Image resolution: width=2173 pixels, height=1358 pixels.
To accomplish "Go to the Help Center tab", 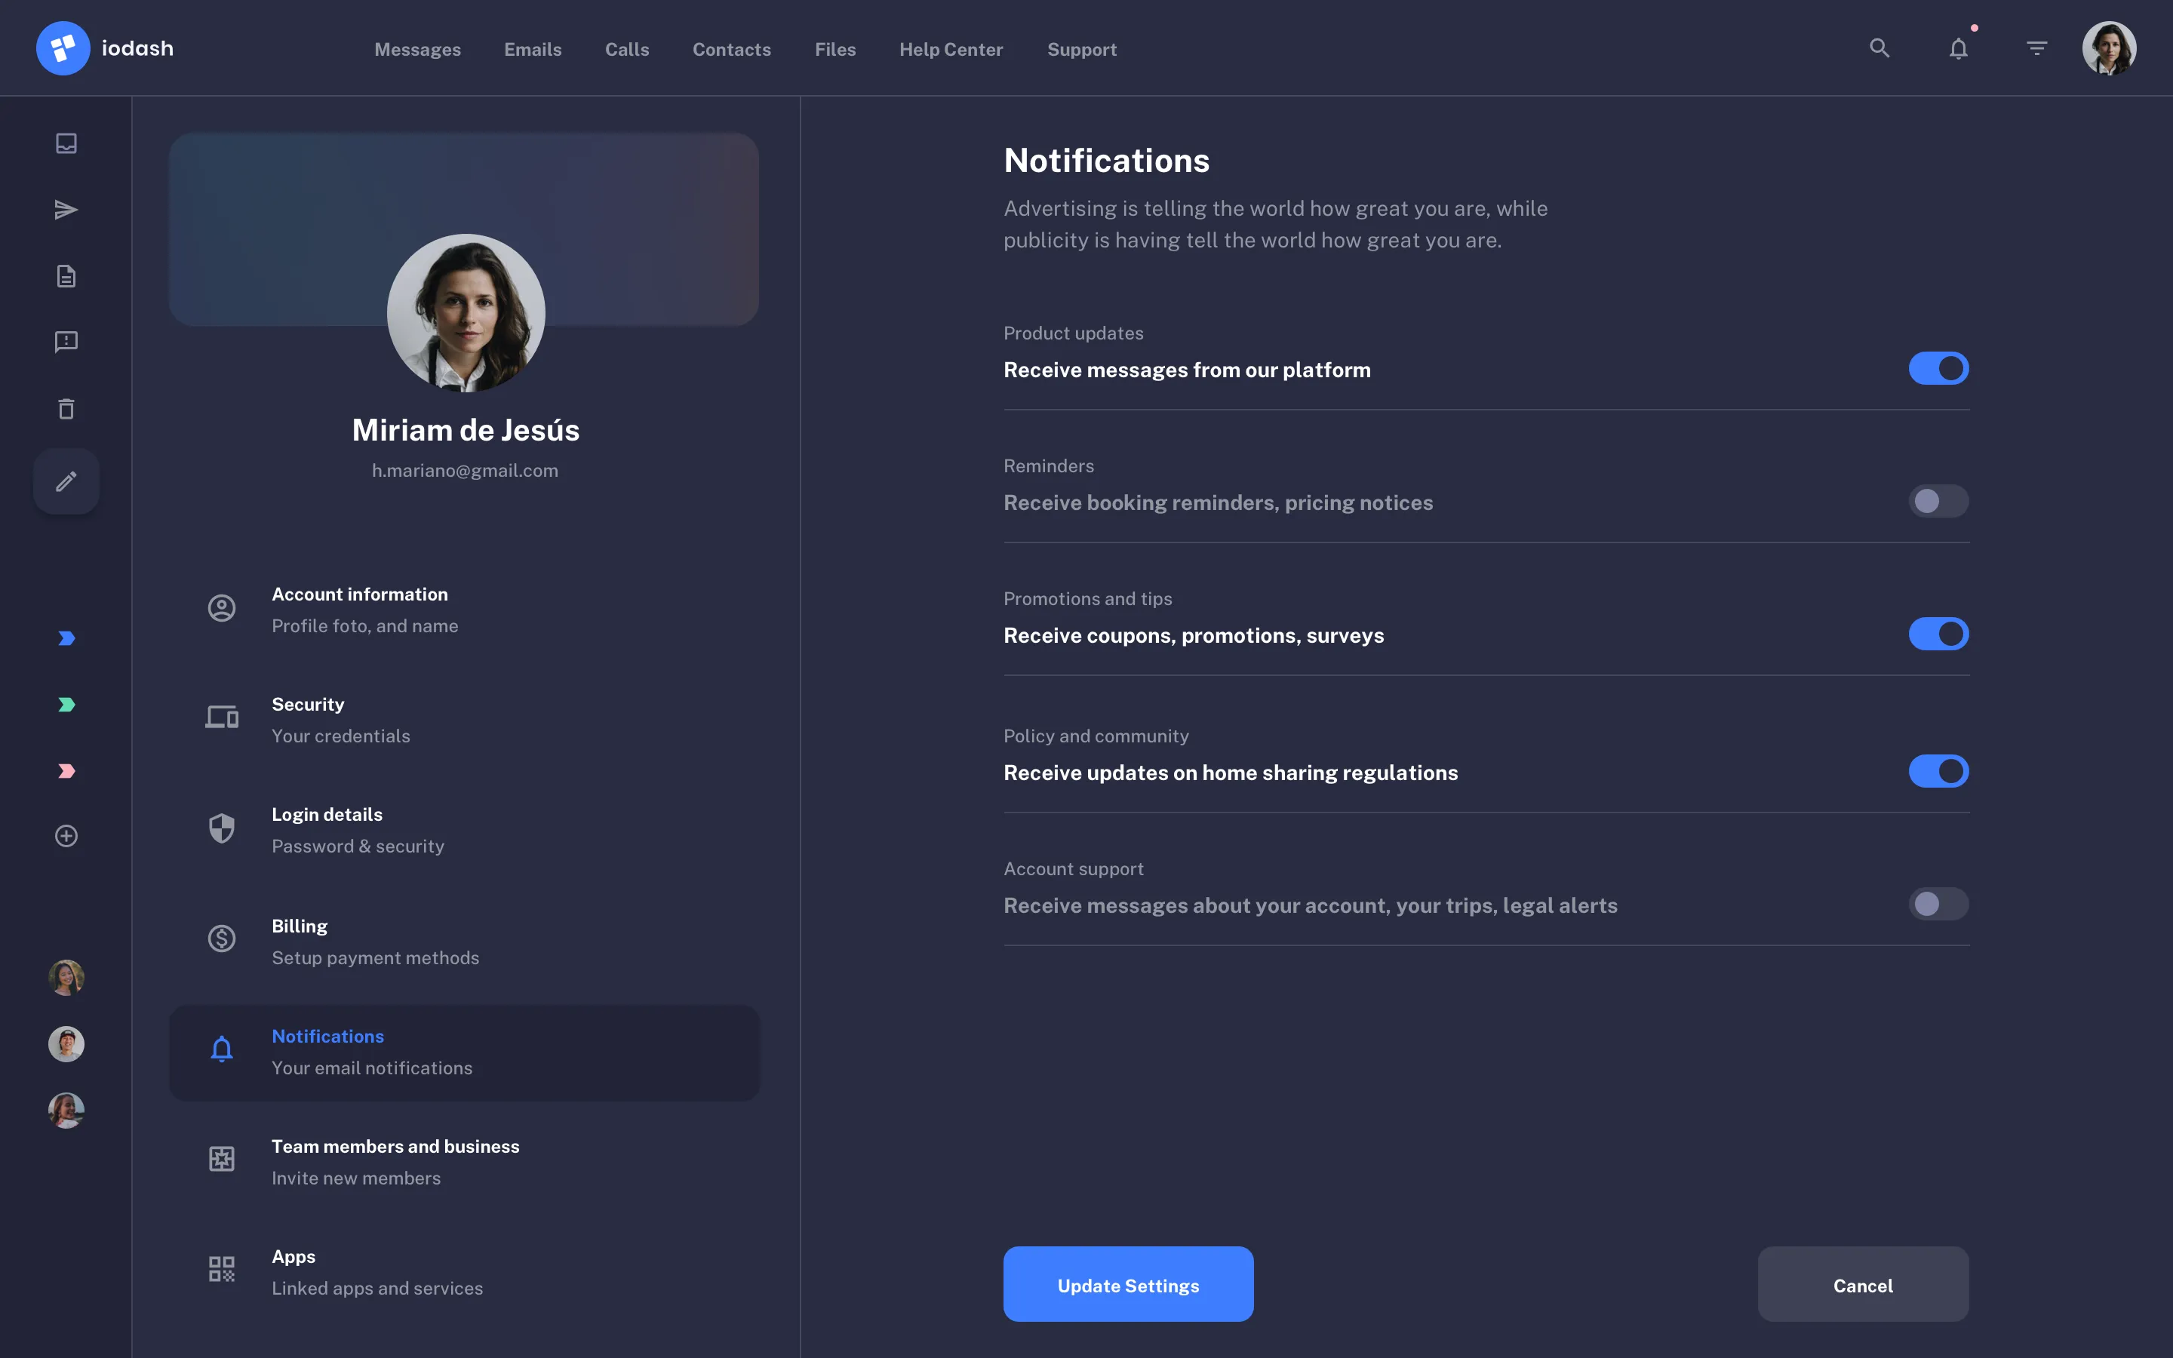I will (951, 49).
